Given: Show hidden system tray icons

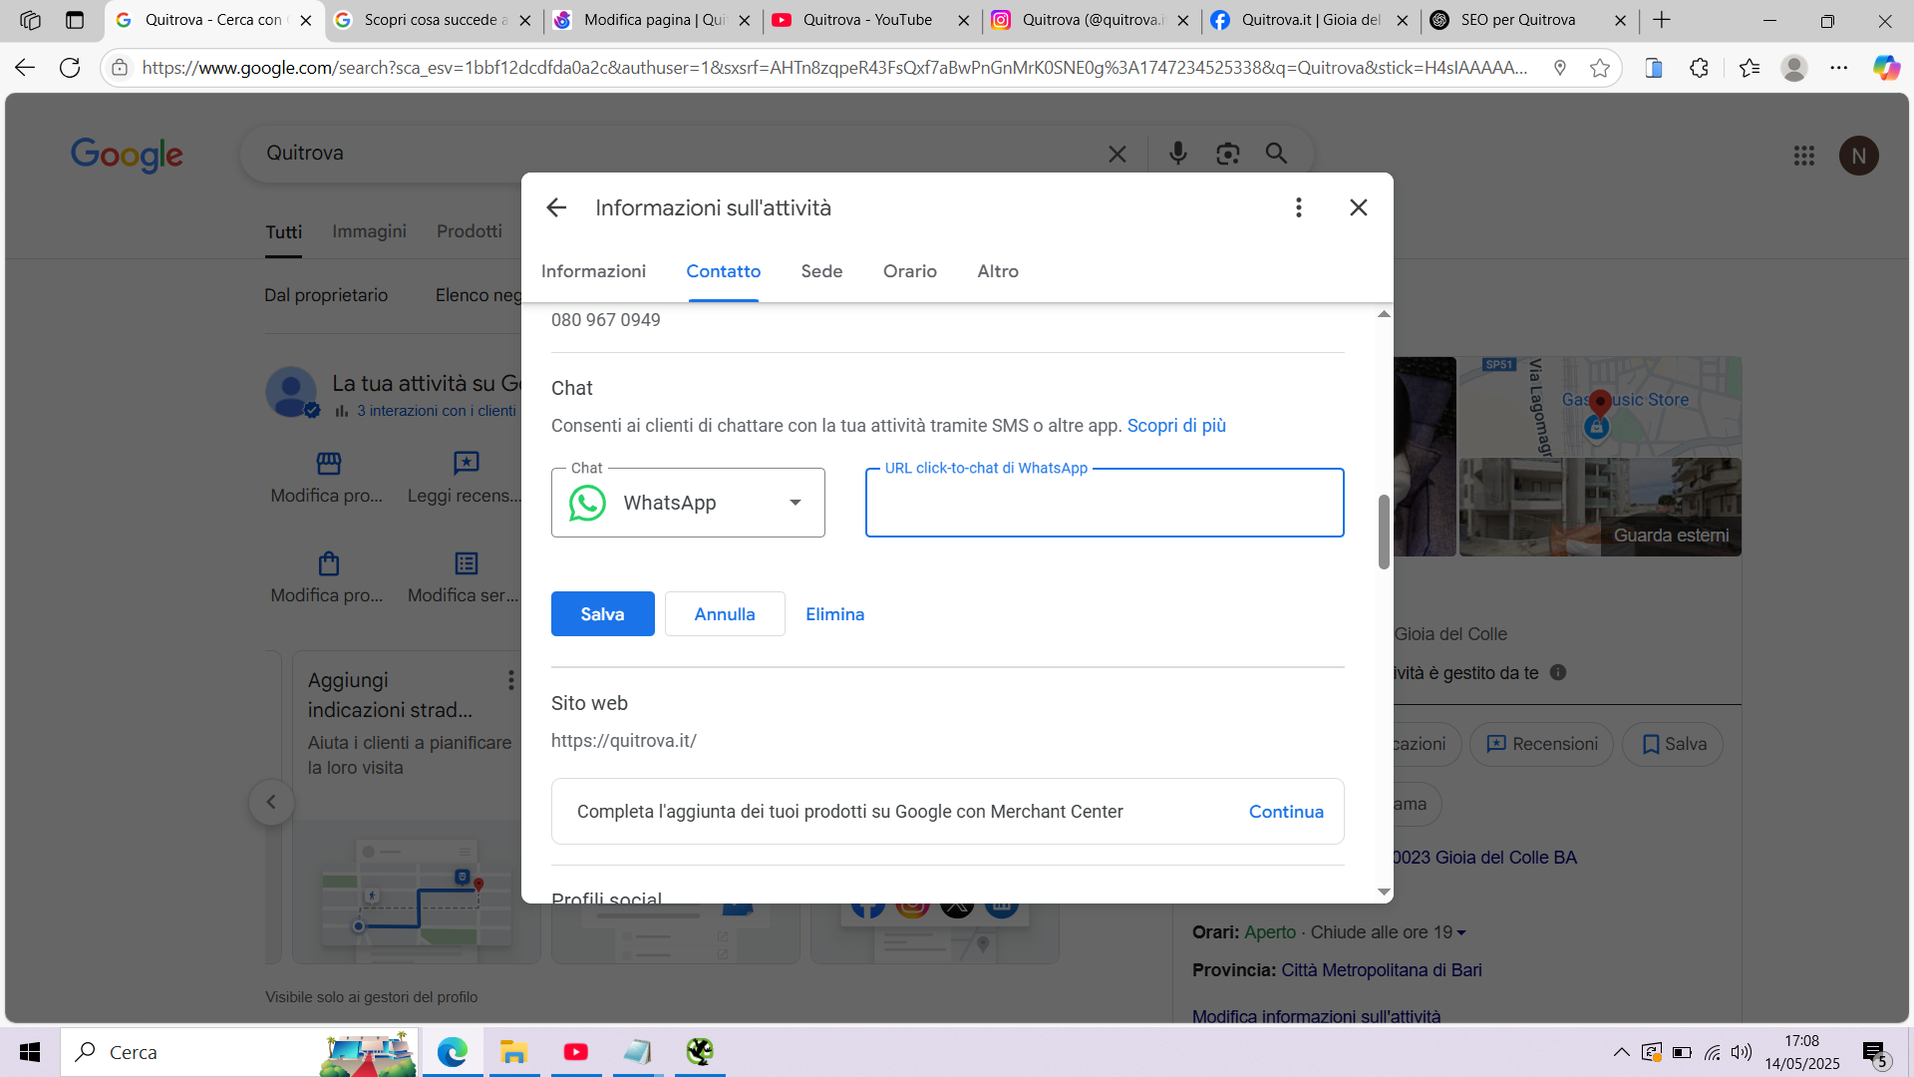Looking at the screenshot, I should [x=1622, y=1052].
